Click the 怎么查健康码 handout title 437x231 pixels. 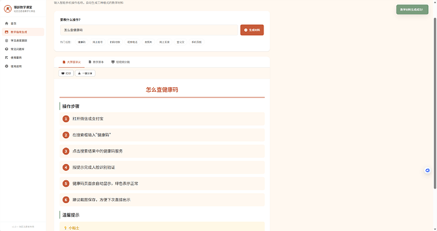coord(162,90)
